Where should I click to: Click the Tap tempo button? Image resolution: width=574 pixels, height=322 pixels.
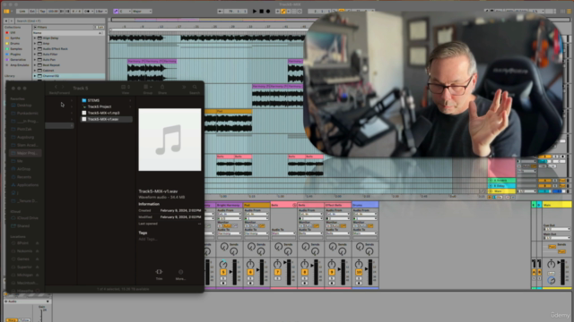point(42,12)
